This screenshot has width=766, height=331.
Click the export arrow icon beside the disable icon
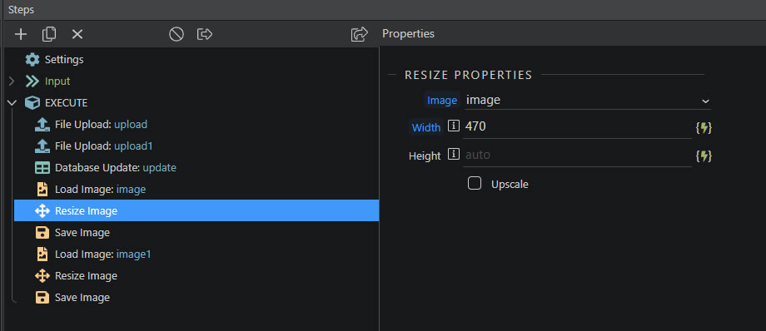[205, 34]
